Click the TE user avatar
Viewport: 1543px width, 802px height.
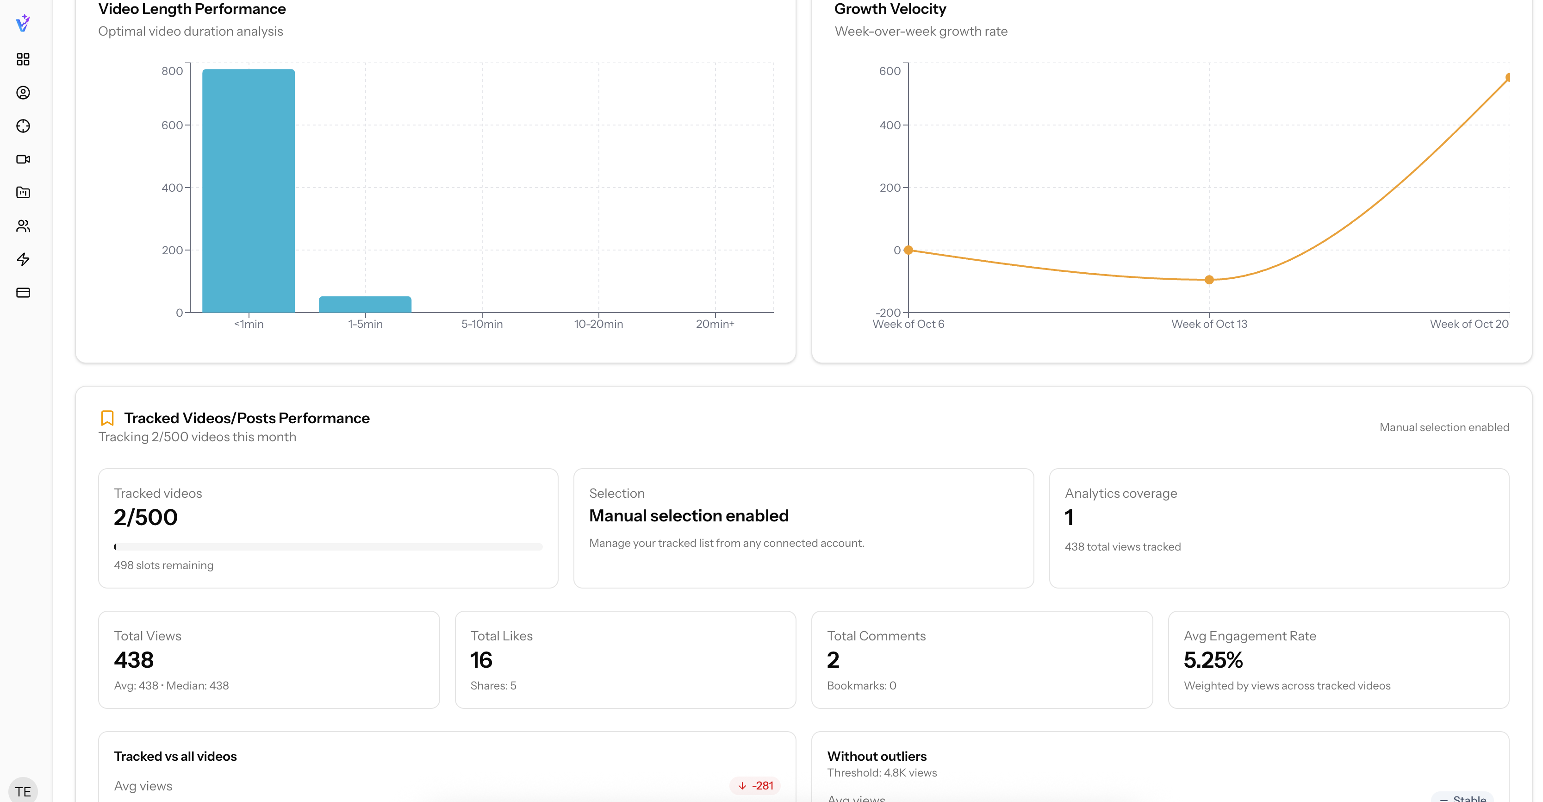click(23, 790)
